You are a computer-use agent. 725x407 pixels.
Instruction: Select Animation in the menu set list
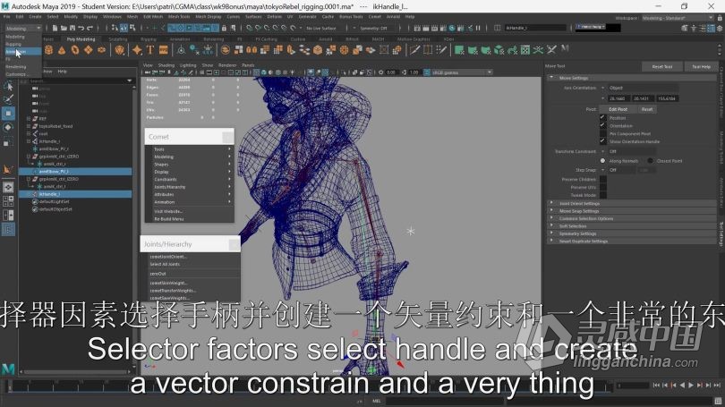click(22, 52)
